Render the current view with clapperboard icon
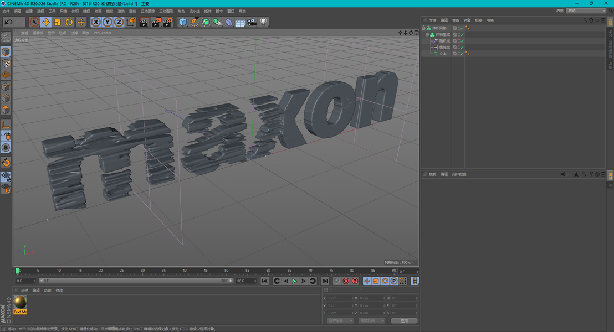614x332 pixels. (144, 22)
